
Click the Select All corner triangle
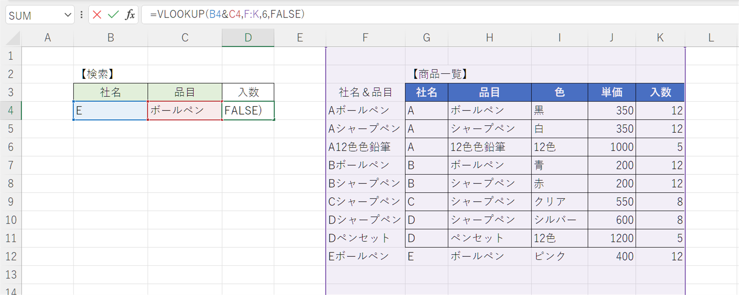tap(14, 38)
